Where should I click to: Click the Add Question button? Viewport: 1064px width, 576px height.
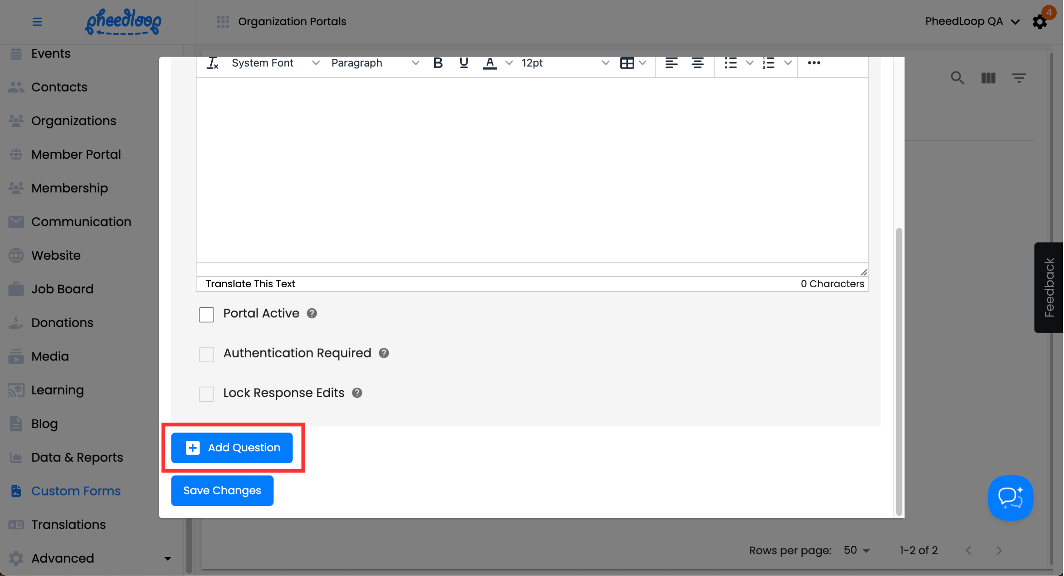(x=232, y=448)
